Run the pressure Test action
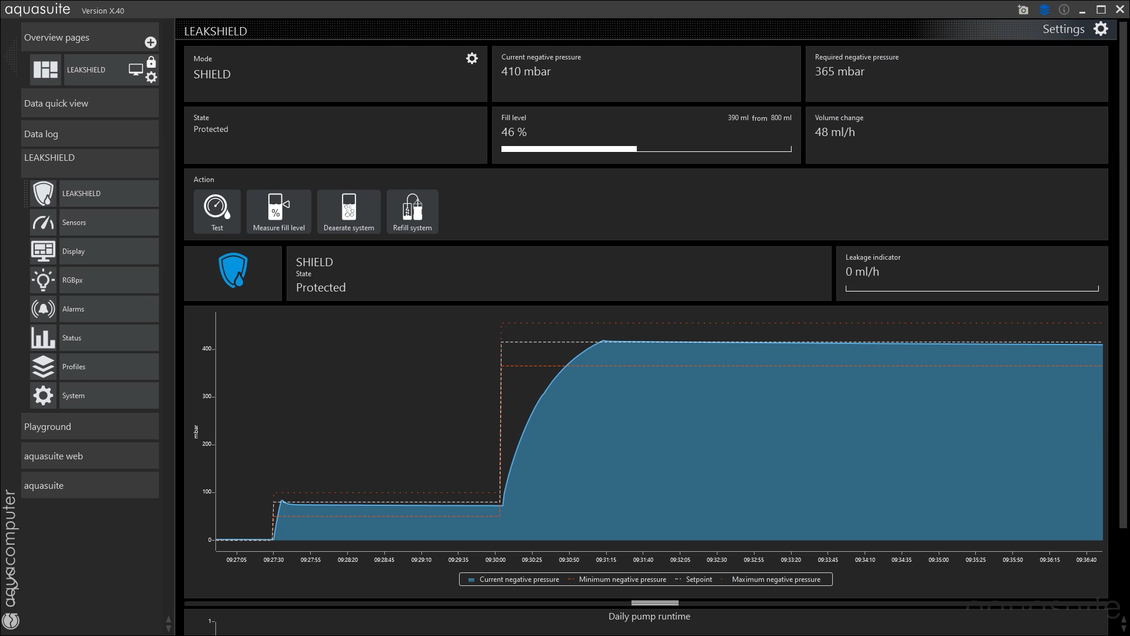 217,211
